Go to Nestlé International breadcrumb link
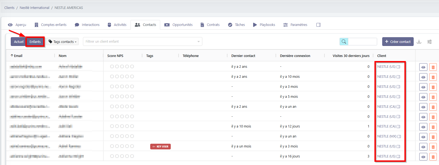The width and height of the screenshot is (439, 165). [34, 8]
